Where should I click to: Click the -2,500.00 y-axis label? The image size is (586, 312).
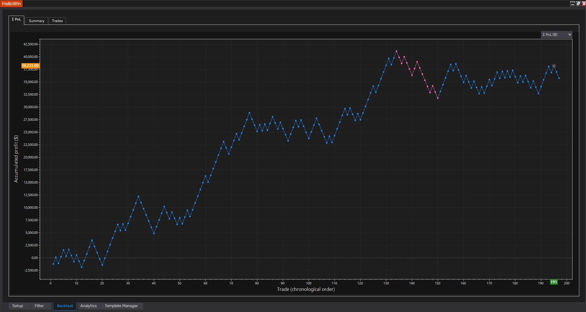31,270
